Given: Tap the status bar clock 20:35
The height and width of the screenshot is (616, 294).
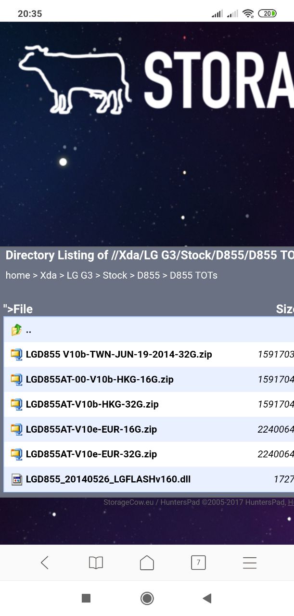Looking at the screenshot, I should 30,14.
